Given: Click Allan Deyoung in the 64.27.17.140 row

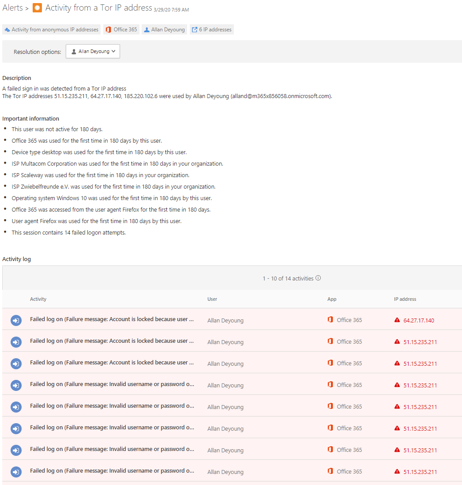Looking at the screenshot, I should point(225,320).
